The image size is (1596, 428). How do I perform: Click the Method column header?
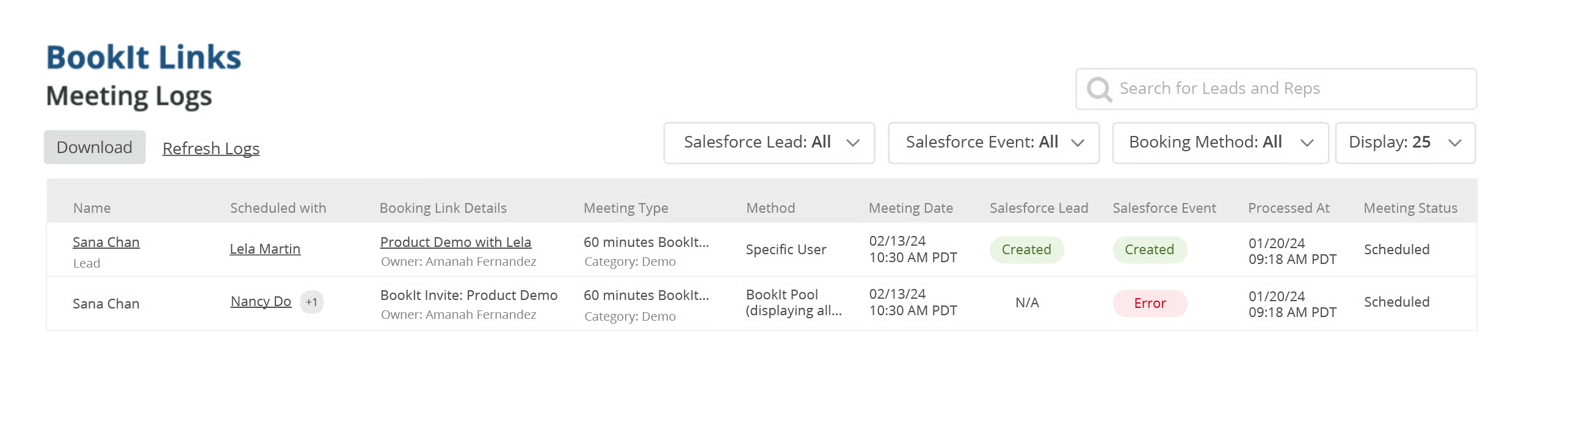click(x=770, y=208)
